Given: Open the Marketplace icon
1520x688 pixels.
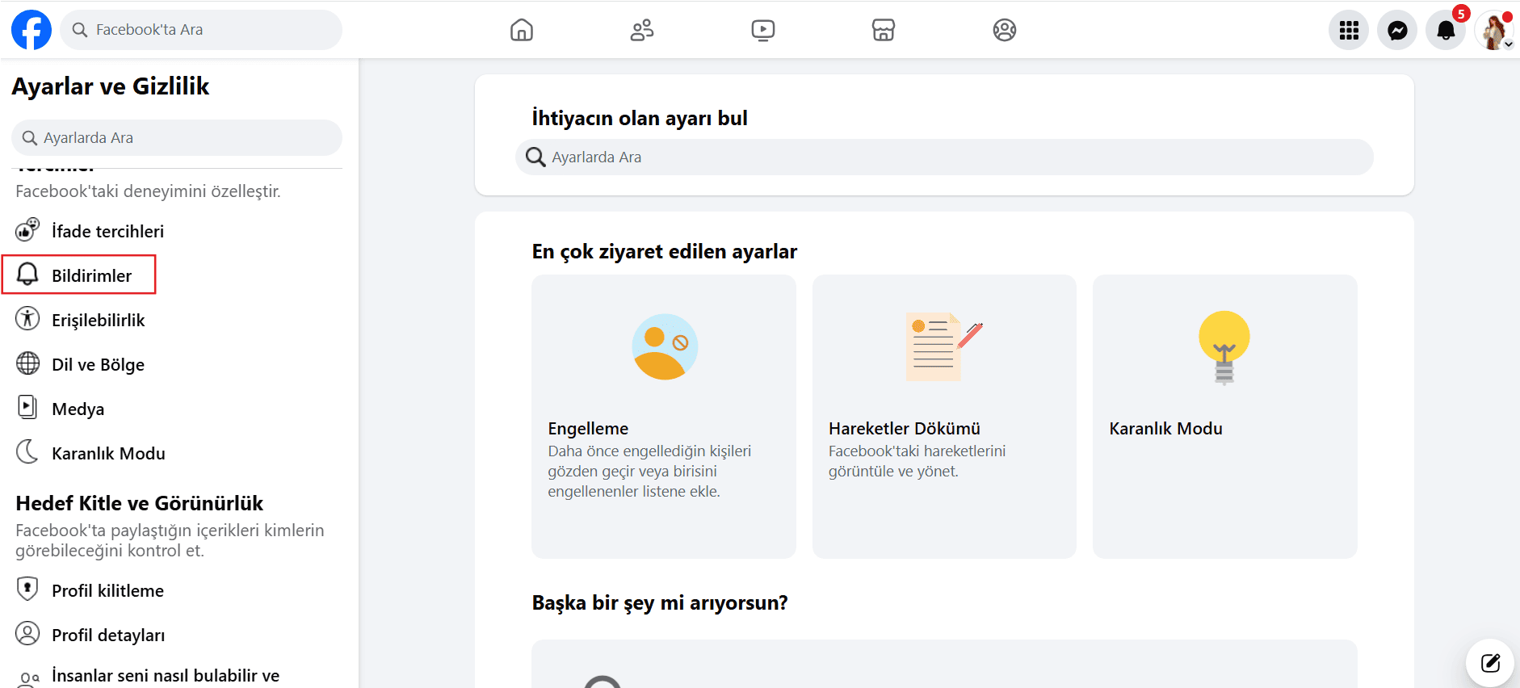Looking at the screenshot, I should point(884,30).
